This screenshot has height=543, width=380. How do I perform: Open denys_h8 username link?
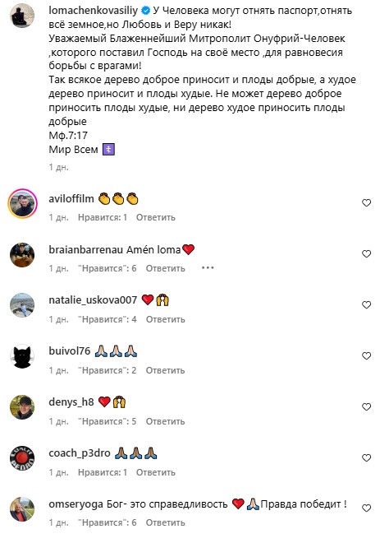coord(71,401)
